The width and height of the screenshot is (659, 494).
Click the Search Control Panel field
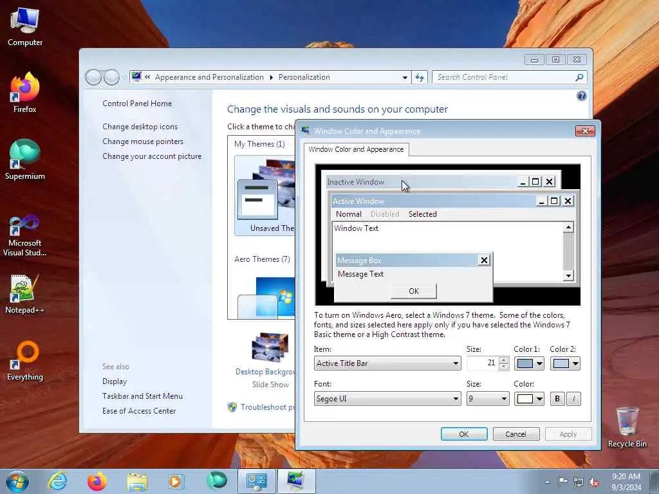(x=502, y=77)
